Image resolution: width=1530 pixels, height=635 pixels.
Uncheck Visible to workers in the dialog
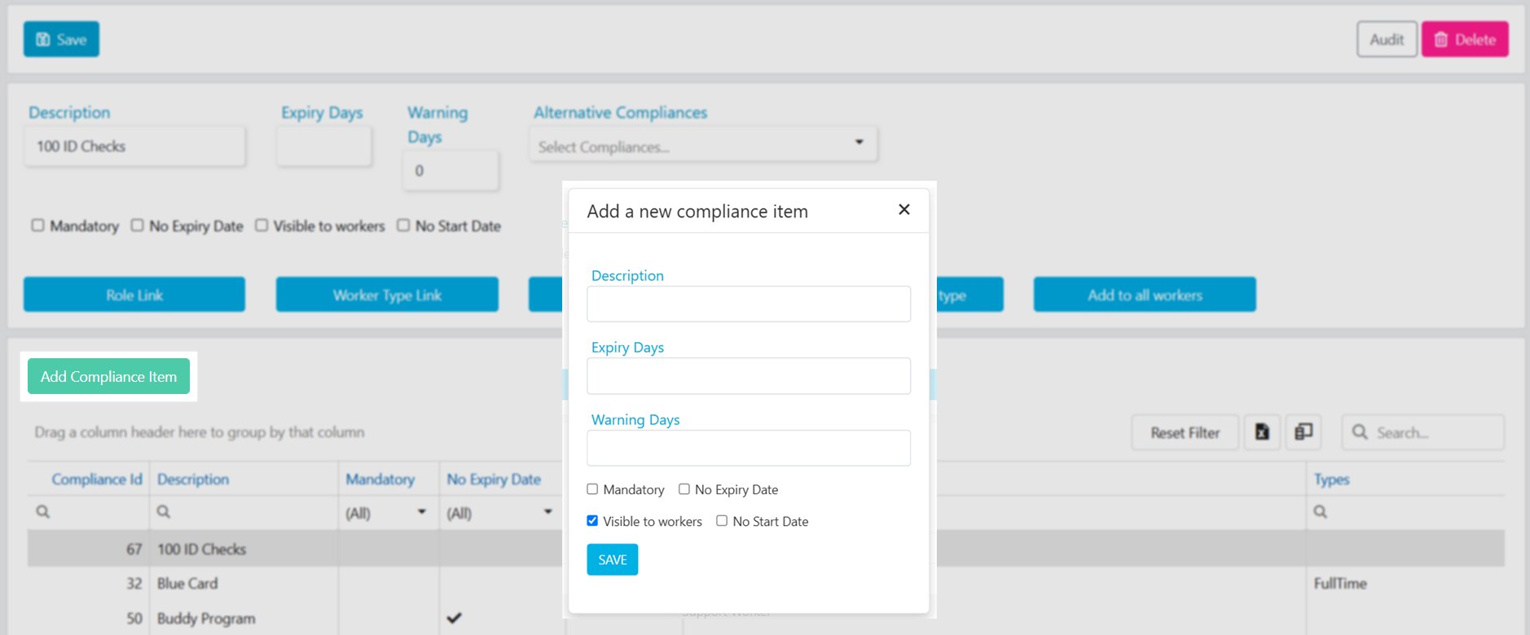click(x=592, y=521)
